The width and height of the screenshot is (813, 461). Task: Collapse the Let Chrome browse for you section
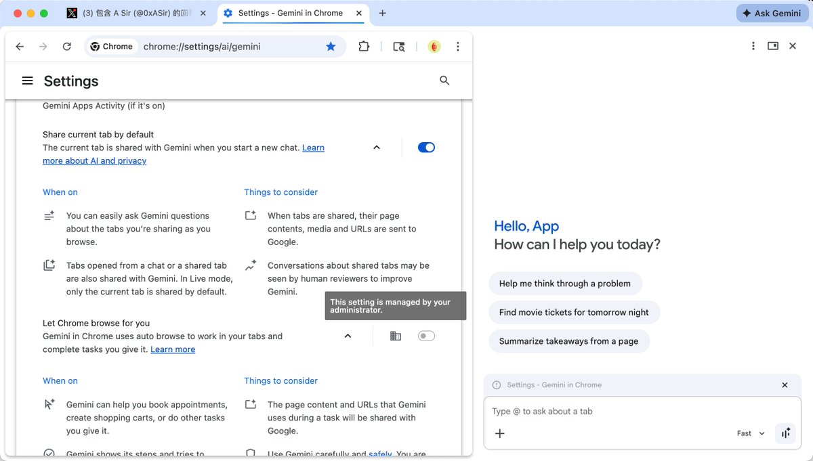tap(348, 336)
